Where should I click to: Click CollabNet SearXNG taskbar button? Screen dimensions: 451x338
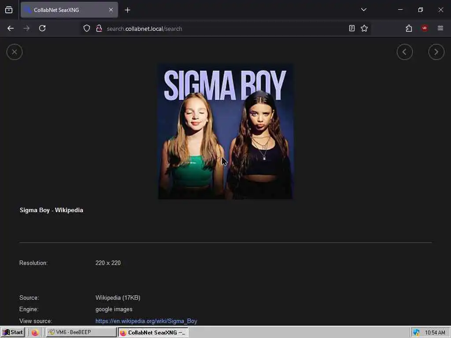tap(153, 333)
